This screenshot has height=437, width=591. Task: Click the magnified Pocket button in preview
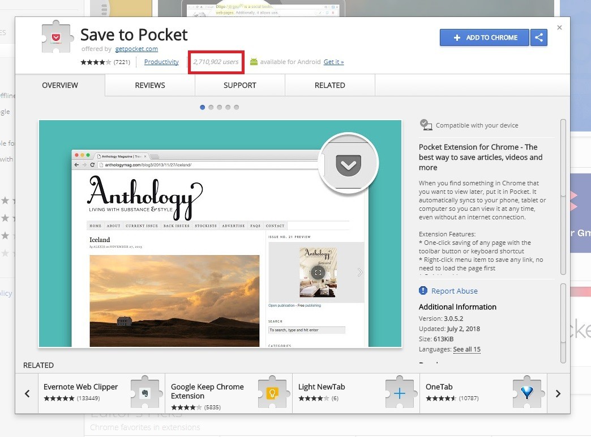tap(348, 164)
